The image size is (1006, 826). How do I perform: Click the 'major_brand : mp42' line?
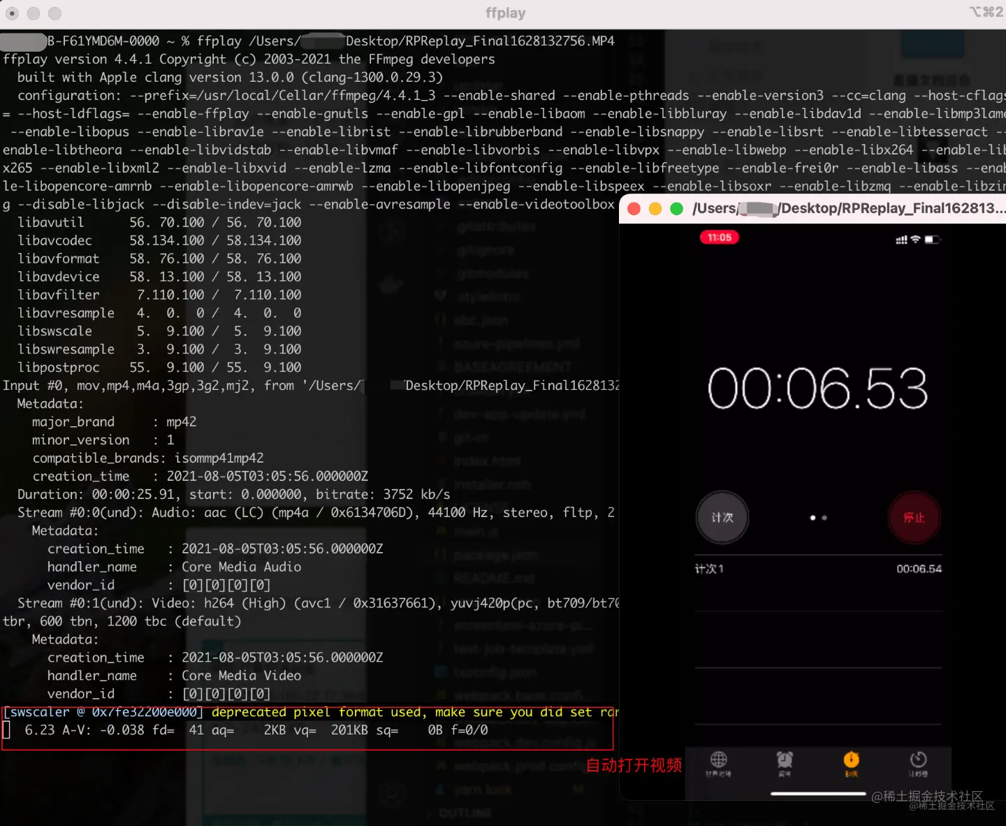(x=115, y=422)
